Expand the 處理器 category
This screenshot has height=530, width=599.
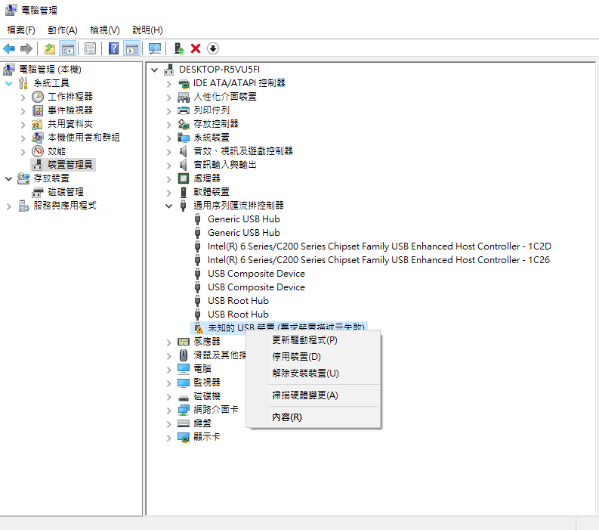click(x=169, y=179)
